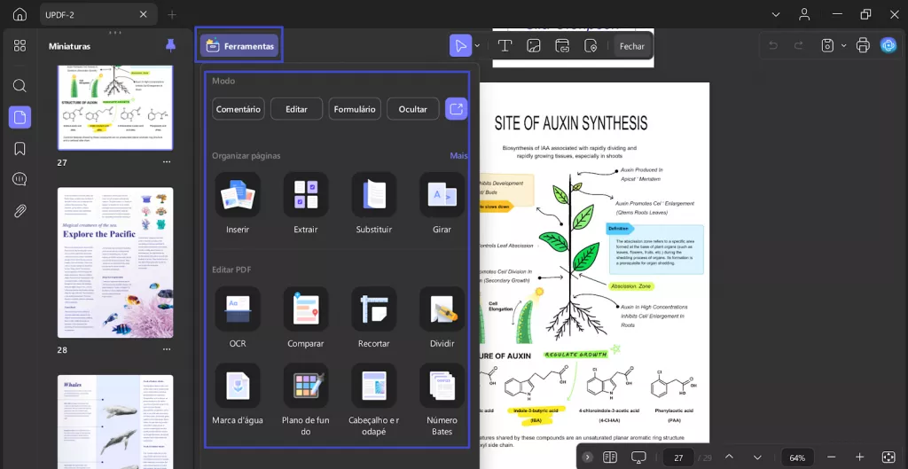Collapse the bottom navigation bar arrow
Viewport: 908px width, 469px height.
[587, 457]
